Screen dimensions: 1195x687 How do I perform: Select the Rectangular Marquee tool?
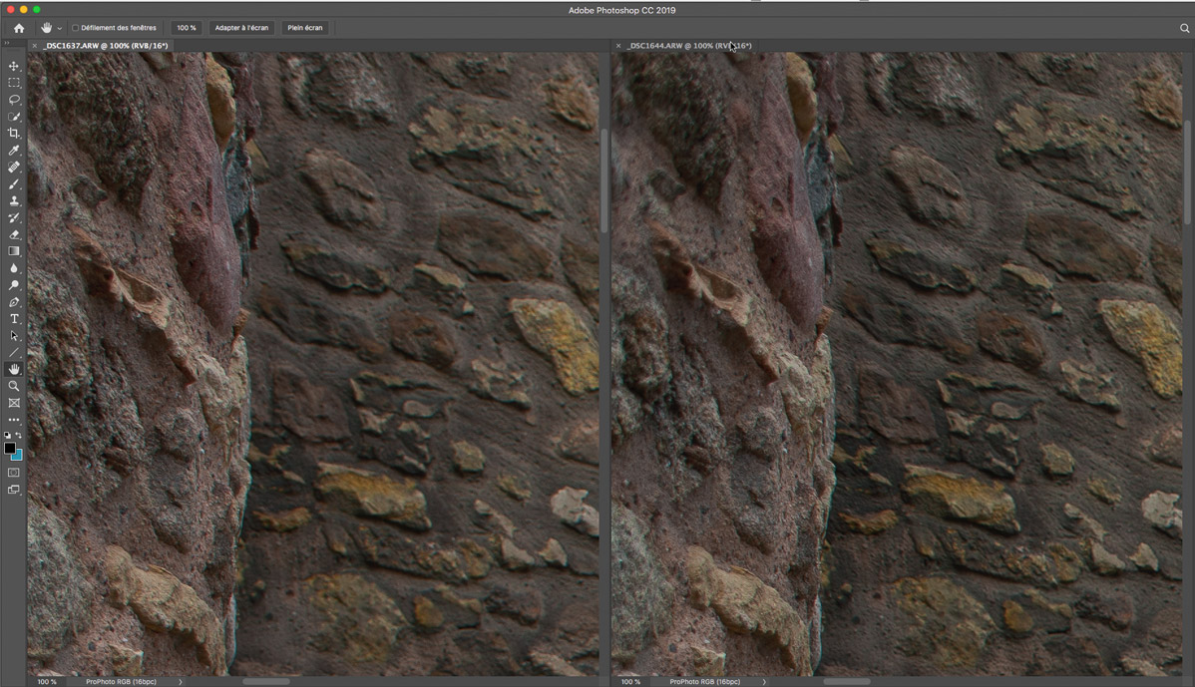point(14,83)
